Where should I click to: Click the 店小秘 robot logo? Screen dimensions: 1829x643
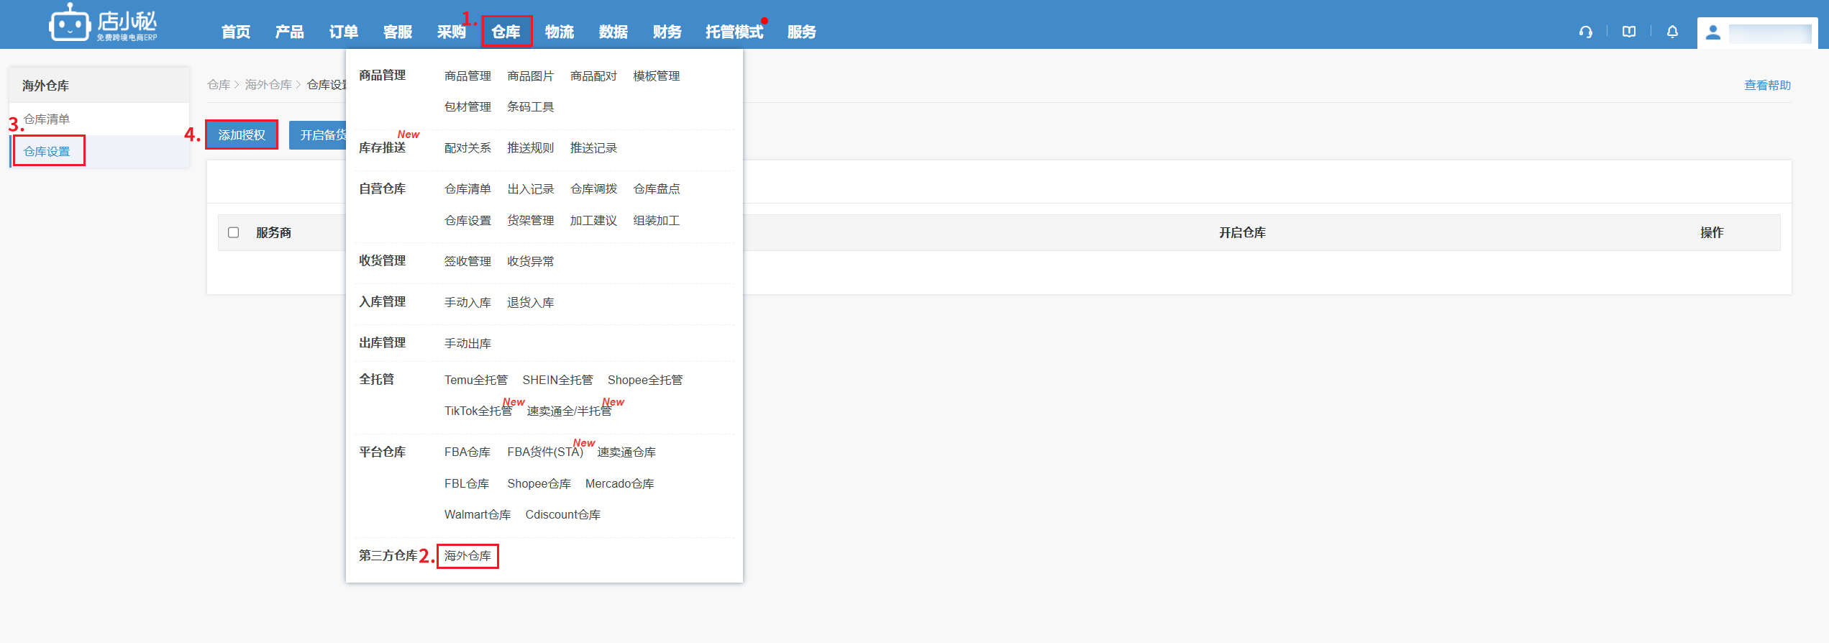pos(70,24)
